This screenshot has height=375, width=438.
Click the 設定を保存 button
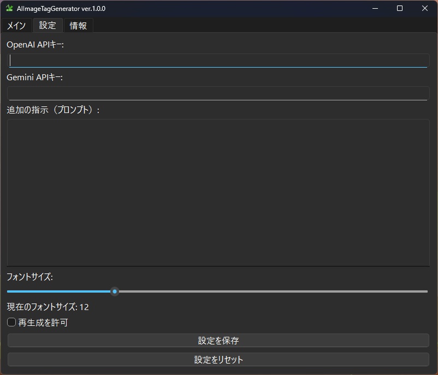tap(218, 341)
